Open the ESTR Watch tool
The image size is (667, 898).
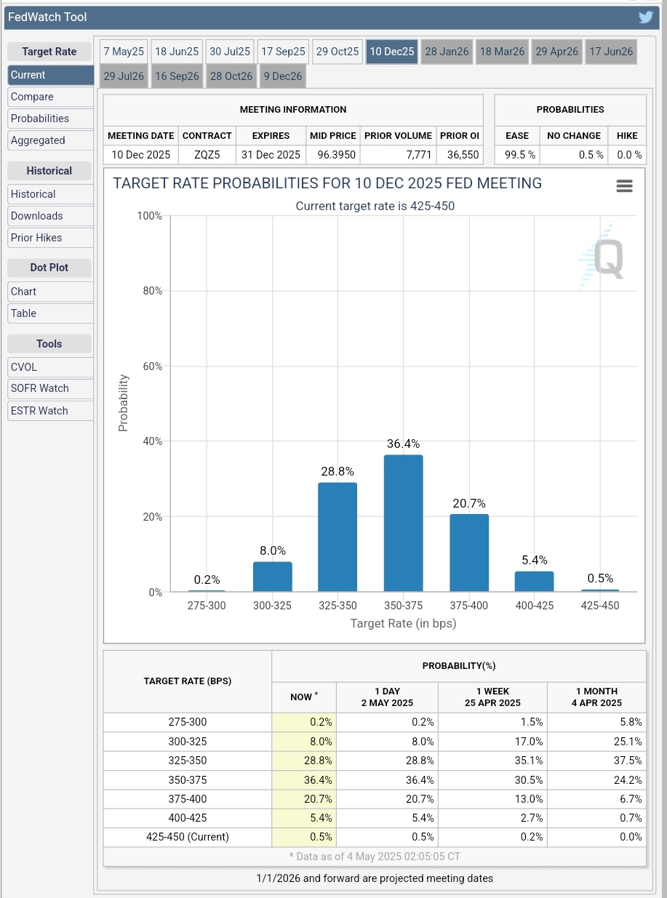pyautogui.click(x=51, y=411)
